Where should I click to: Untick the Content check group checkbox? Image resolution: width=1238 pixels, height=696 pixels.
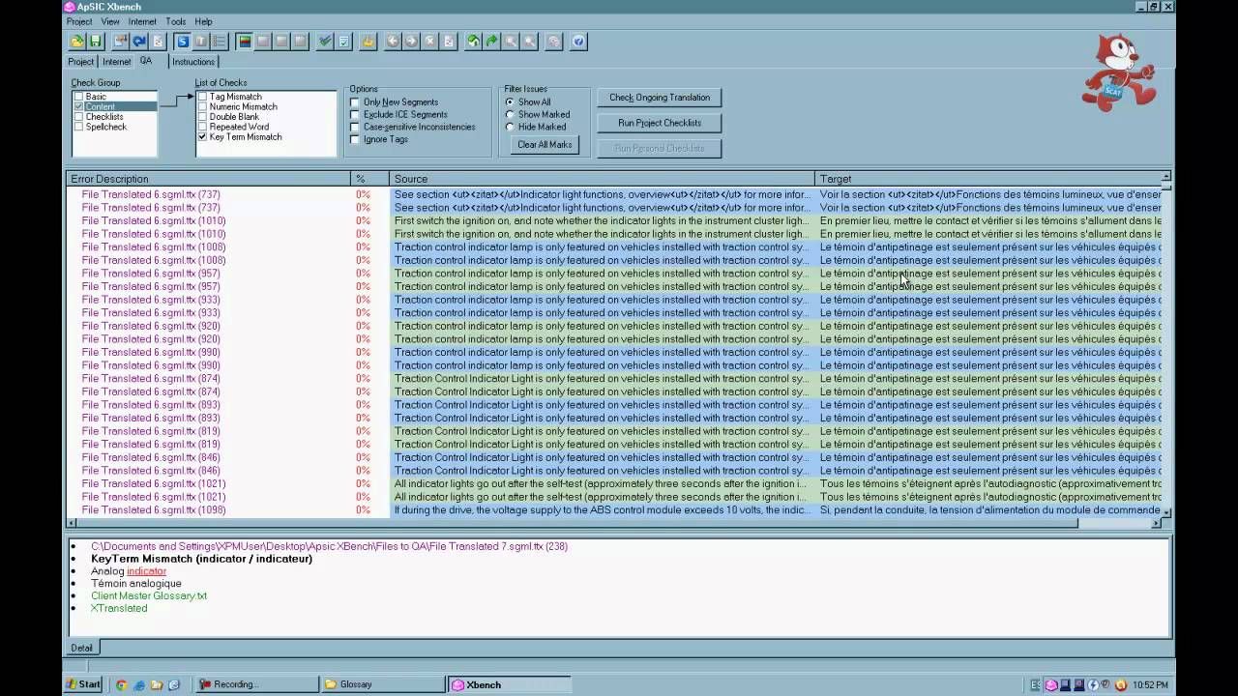coord(79,106)
